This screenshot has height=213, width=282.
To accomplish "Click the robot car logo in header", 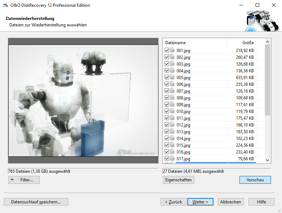I will 262,21.
